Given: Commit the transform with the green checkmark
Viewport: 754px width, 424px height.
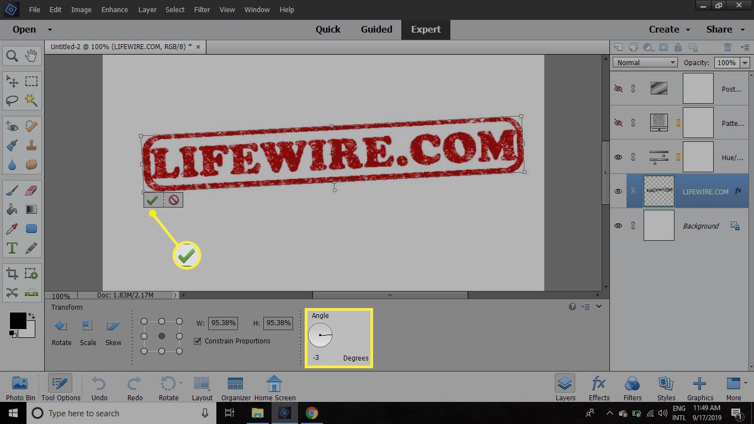Looking at the screenshot, I should pyautogui.click(x=153, y=200).
